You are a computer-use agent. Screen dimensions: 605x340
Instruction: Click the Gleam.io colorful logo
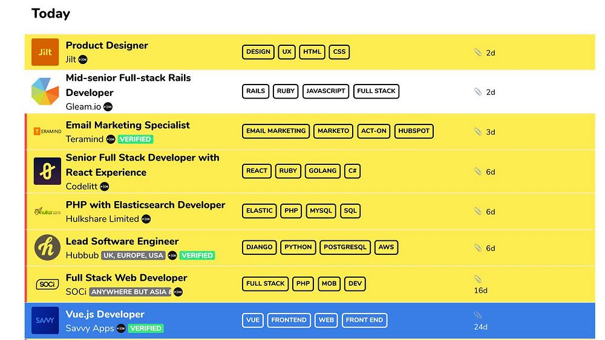coord(45,92)
